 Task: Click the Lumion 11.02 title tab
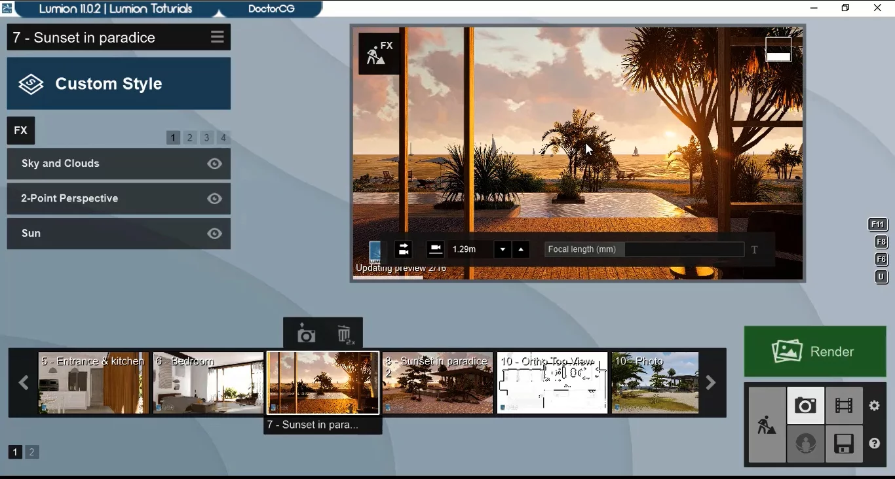click(x=115, y=9)
